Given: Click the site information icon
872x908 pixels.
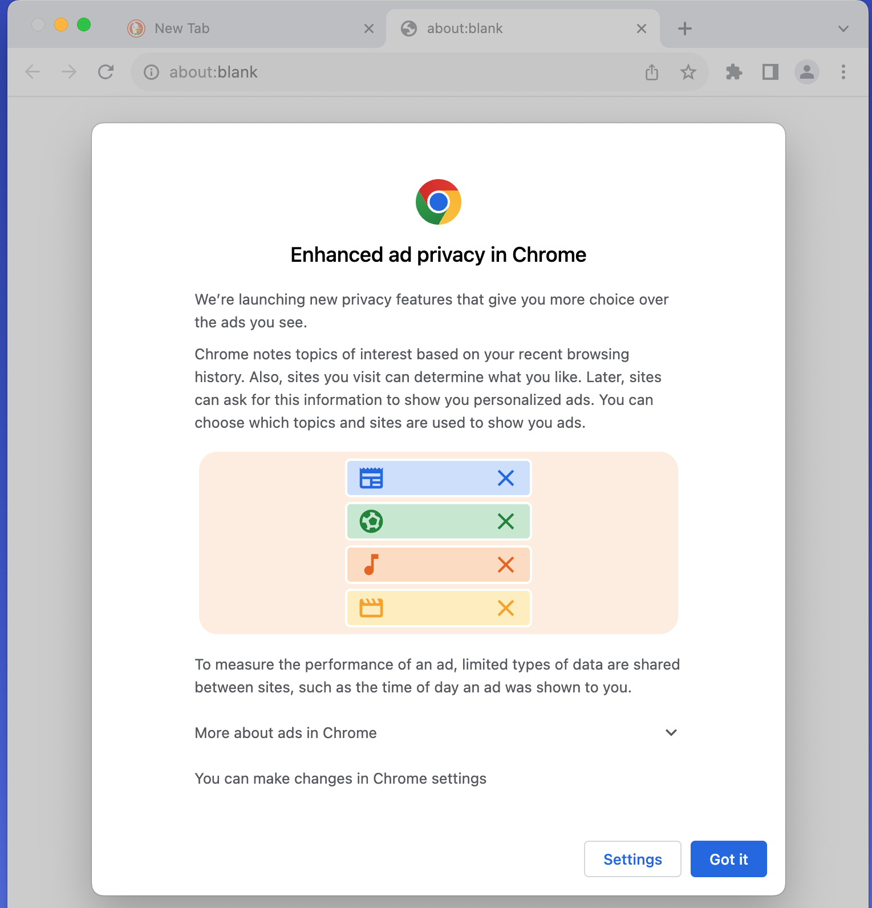Looking at the screenshot, I should click(x=151, y=72).
